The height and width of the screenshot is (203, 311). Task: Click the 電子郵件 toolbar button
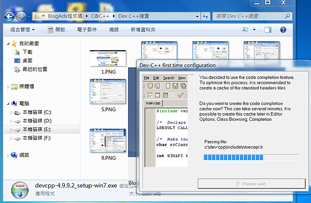click(x=87, y=30)
